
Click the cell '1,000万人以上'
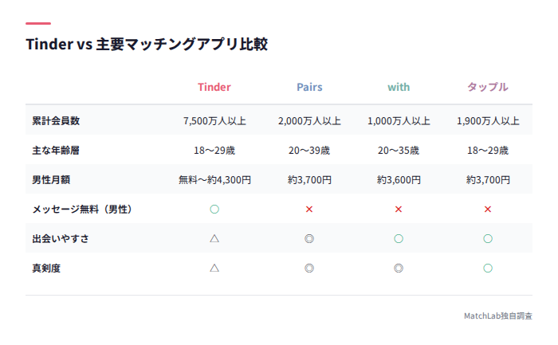click(x=399, y=121)
